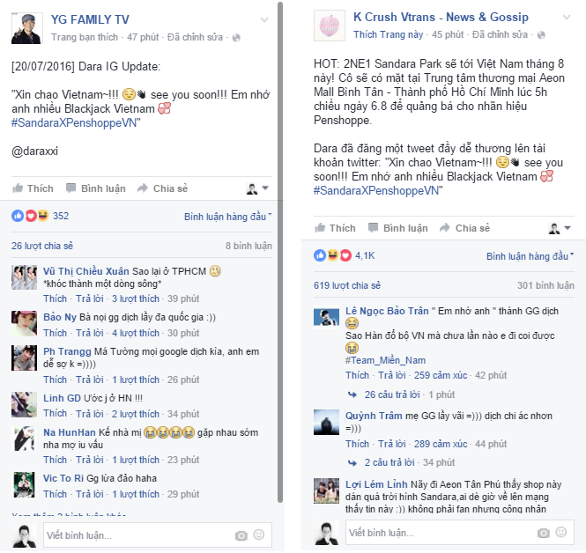Open the profile selector dropdown on K Crush post
Image resolution: width=586 pixels, height=553 pixels.
tap(560, 228)
